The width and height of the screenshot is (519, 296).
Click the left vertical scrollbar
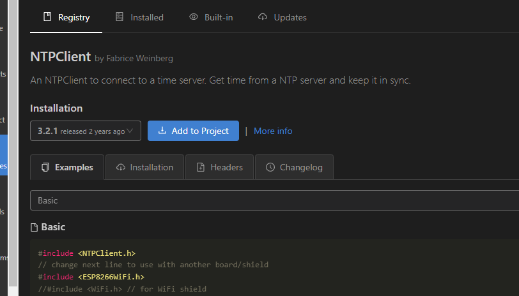13,144
